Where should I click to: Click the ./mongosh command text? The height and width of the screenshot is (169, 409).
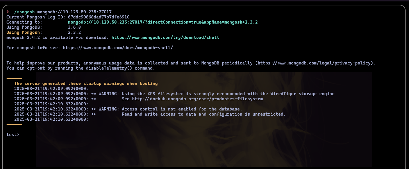click(23, 12)
